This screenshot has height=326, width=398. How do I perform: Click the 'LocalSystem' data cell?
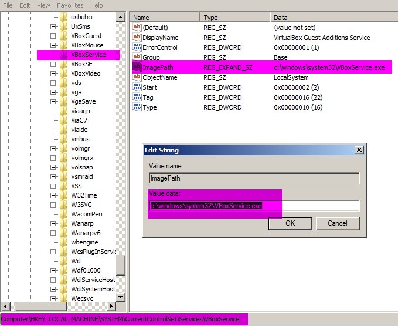click(x=291, y=77)
